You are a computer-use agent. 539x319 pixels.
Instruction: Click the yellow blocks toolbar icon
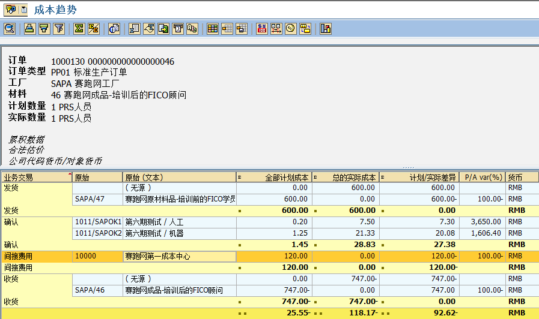point(305,28)
